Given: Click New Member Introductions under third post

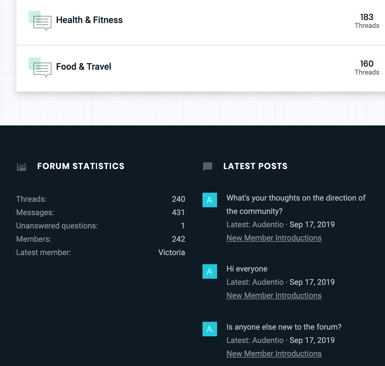Looking at the screenshot, I should (274, 354).
